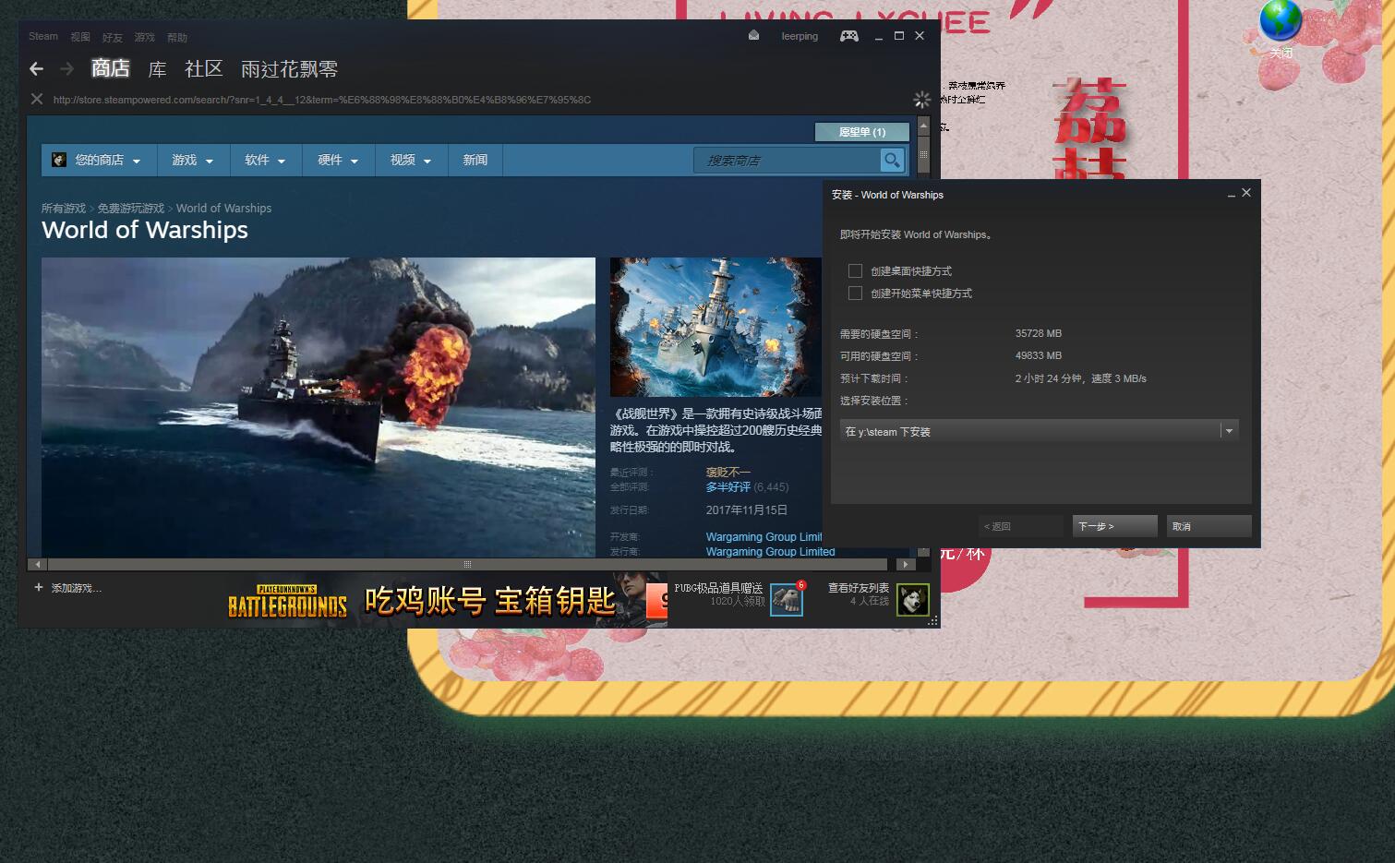Open the 雨过花飘零 profile tab

point(289,69)
